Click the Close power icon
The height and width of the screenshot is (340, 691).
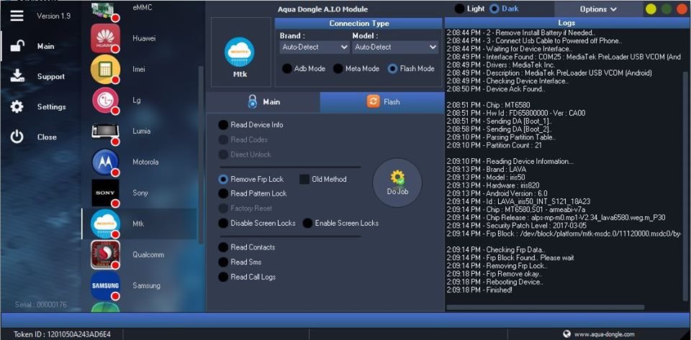(x=17, y=137)
